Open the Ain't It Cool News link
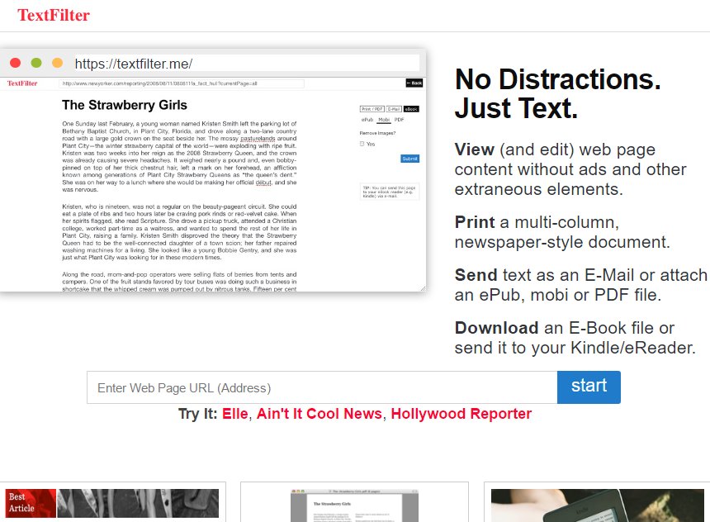This screenshot has height=522, width=710. pos(319,414)
